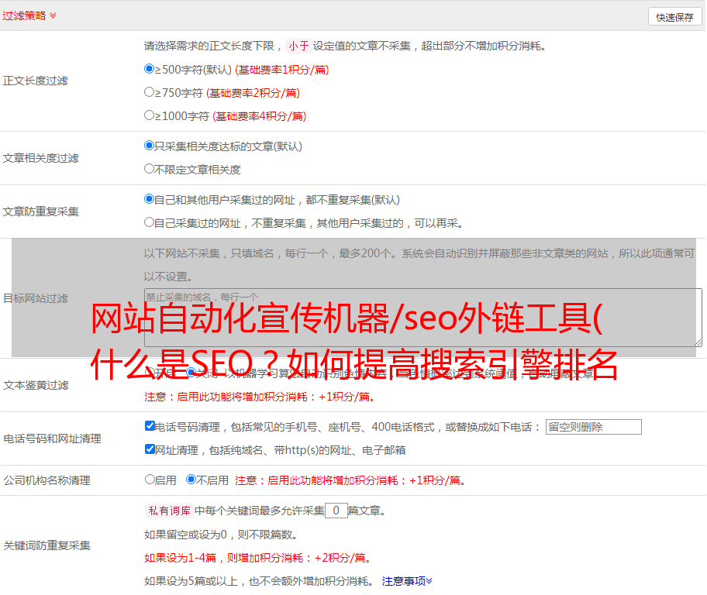707x595 pixels.
Task: Select the ≥500字符 default length option
Action: (150, 69)
